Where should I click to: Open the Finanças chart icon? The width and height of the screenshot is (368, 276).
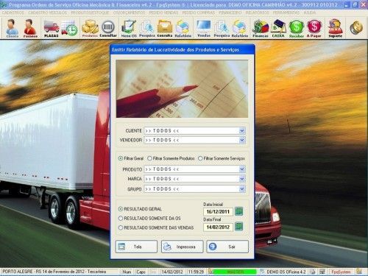tap(261, 29)
